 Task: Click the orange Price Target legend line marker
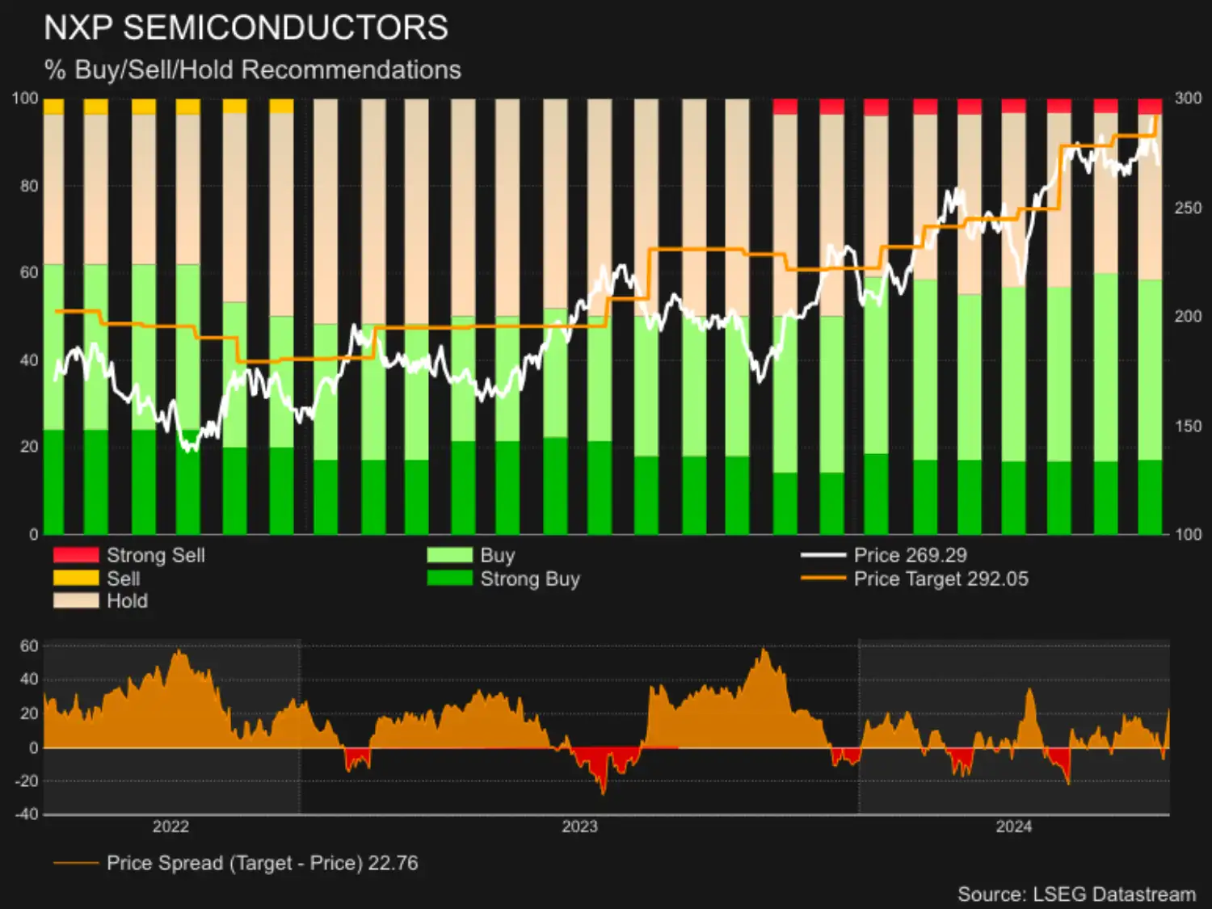pos(823,579)
